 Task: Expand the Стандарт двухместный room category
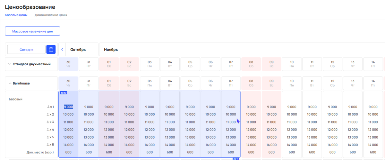coord(9,64)
